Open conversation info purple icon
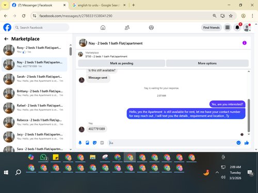Image resolution: width=258 pixels, height=193 pixels. [x=245, y=43]
